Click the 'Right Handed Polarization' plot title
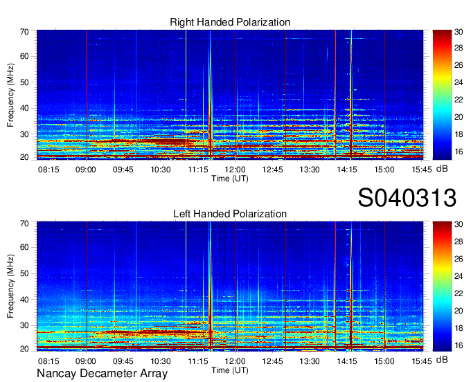471x382 pixels. pyautogui.click(x=230, y=22)
